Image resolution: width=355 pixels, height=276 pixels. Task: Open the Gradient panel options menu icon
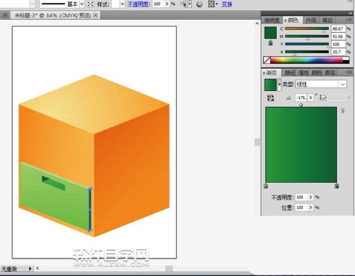[348, 72]
